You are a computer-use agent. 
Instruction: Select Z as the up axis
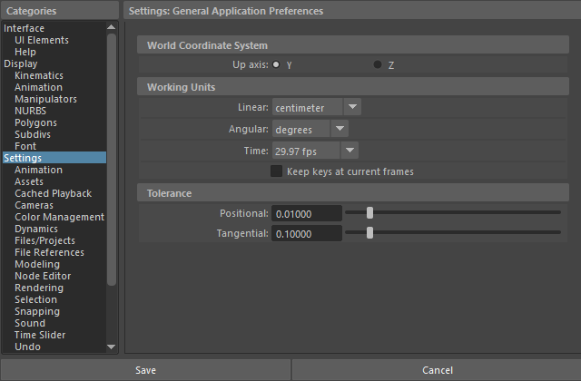click(378, 64)
